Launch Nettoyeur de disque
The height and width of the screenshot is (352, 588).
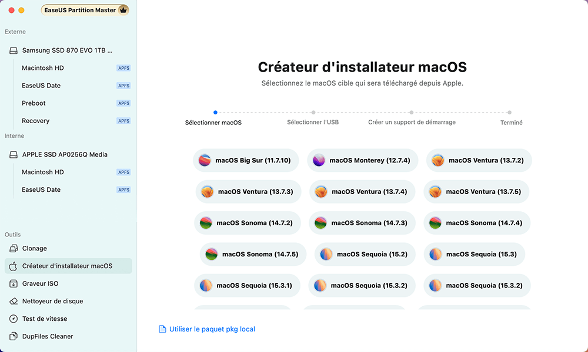pos(52,301)
